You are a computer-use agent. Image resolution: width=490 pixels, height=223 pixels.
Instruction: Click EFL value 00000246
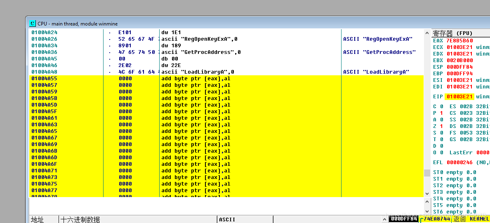tap(460, 162)
